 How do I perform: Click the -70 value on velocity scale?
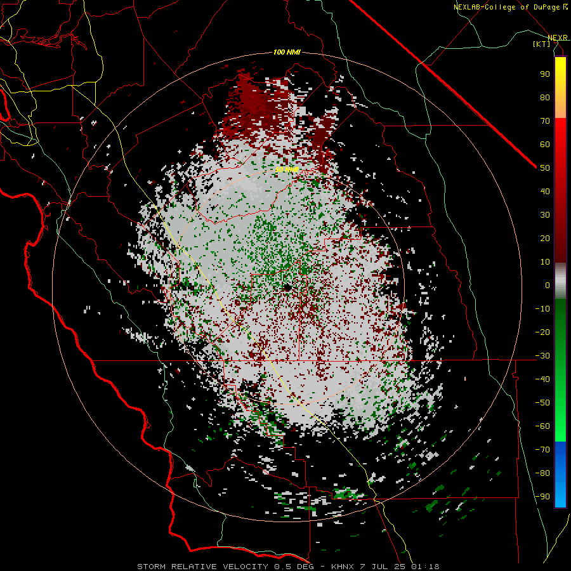(x=542, y=450)
